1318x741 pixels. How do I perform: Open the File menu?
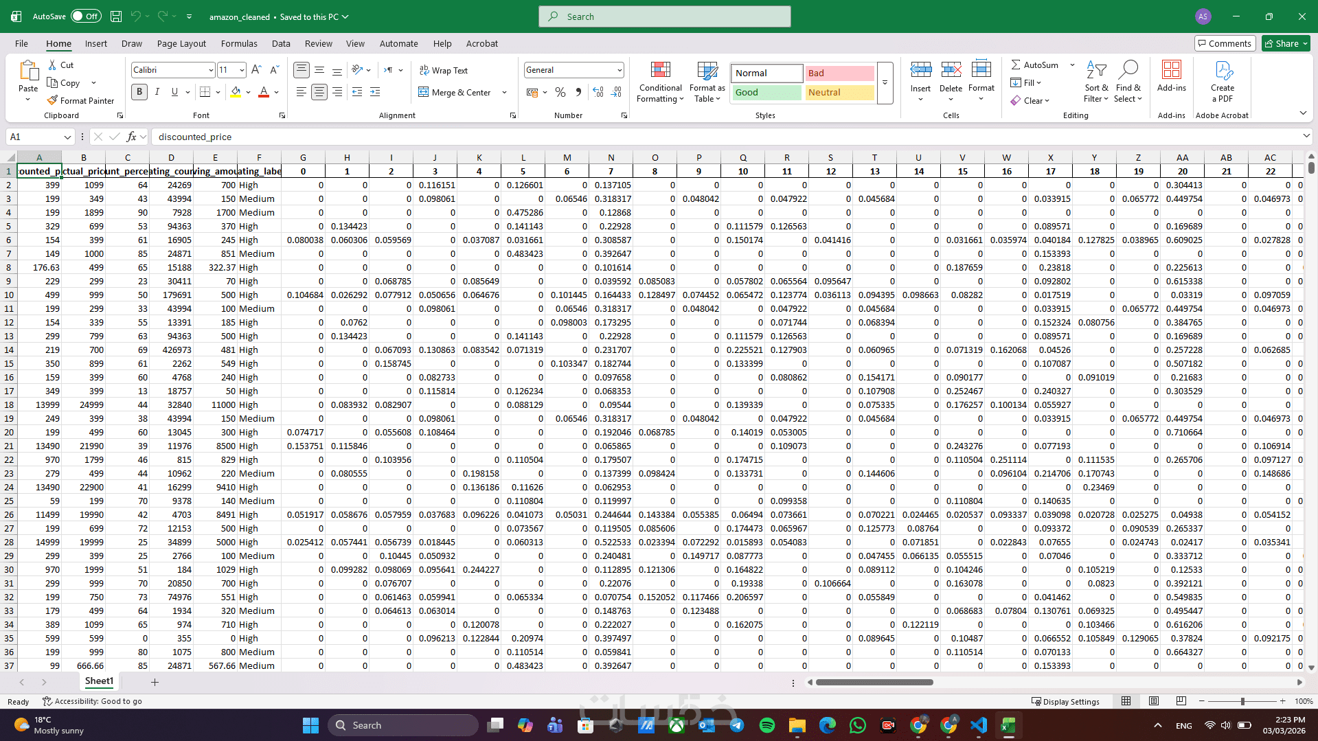(22, 43)
